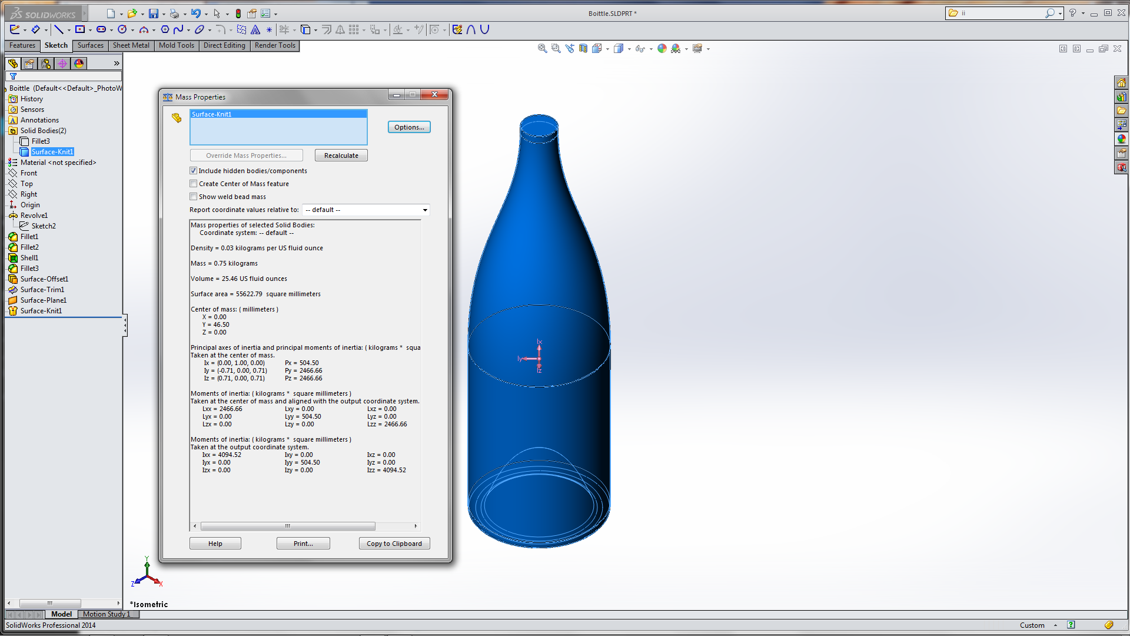
Task: Click the Save icon in toolbar
Action: [153, 14]
